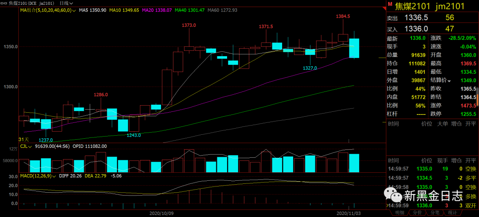Viewport: 479px width, 217px height.
Task: Click the 速涨 value -0.04%
Action: point(468,47)
